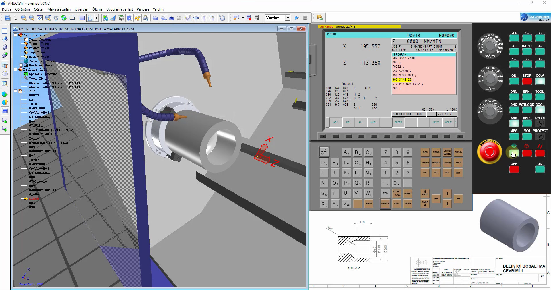Collapse the G Code tree node
Screen dimensions: 551x290
click(15, 91)
